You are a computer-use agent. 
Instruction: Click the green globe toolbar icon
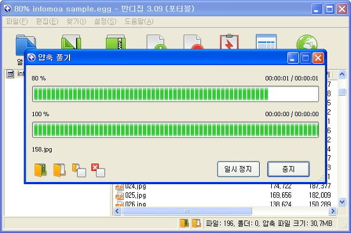click(x=307, y=42)
